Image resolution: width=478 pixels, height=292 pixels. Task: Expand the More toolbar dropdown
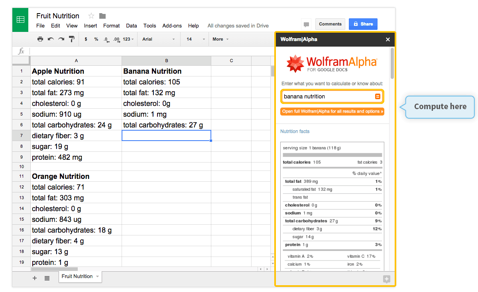(220, 39)
